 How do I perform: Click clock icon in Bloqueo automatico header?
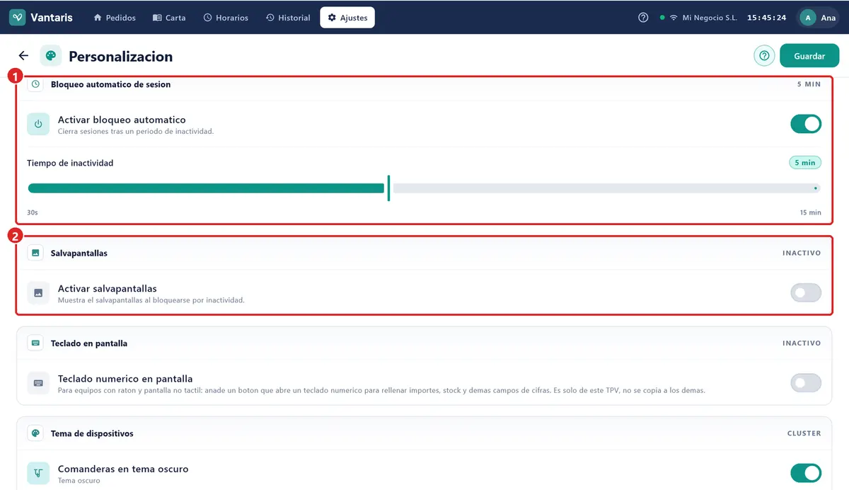pyautogui.click(x=35, y=84)
